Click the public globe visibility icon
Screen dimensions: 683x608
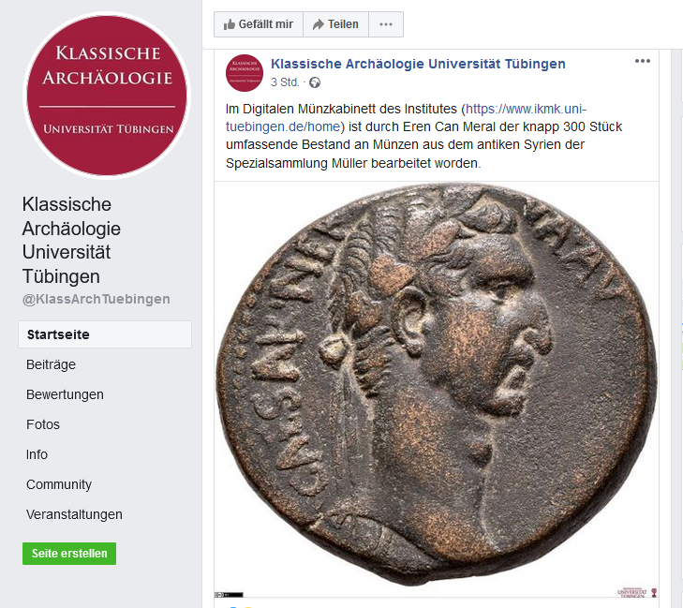pos(315,82)
